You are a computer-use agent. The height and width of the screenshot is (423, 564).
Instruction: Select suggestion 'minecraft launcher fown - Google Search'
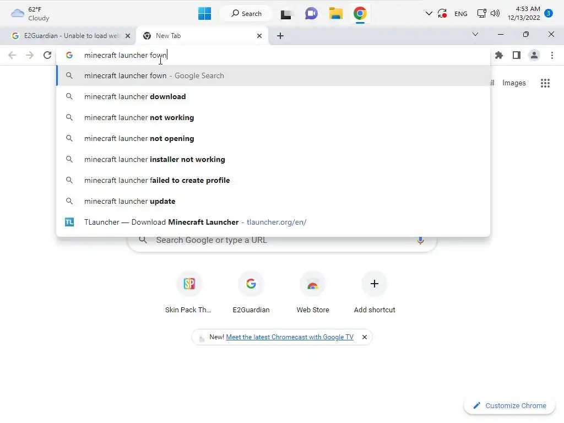(273, 75)
